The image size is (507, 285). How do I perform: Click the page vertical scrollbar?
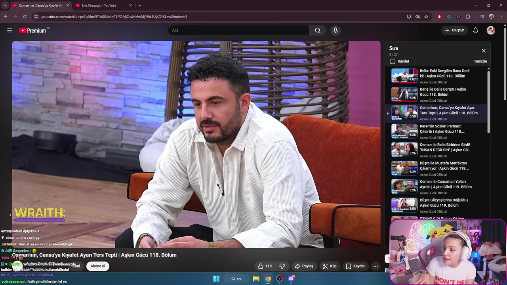[x=505, y=63]
